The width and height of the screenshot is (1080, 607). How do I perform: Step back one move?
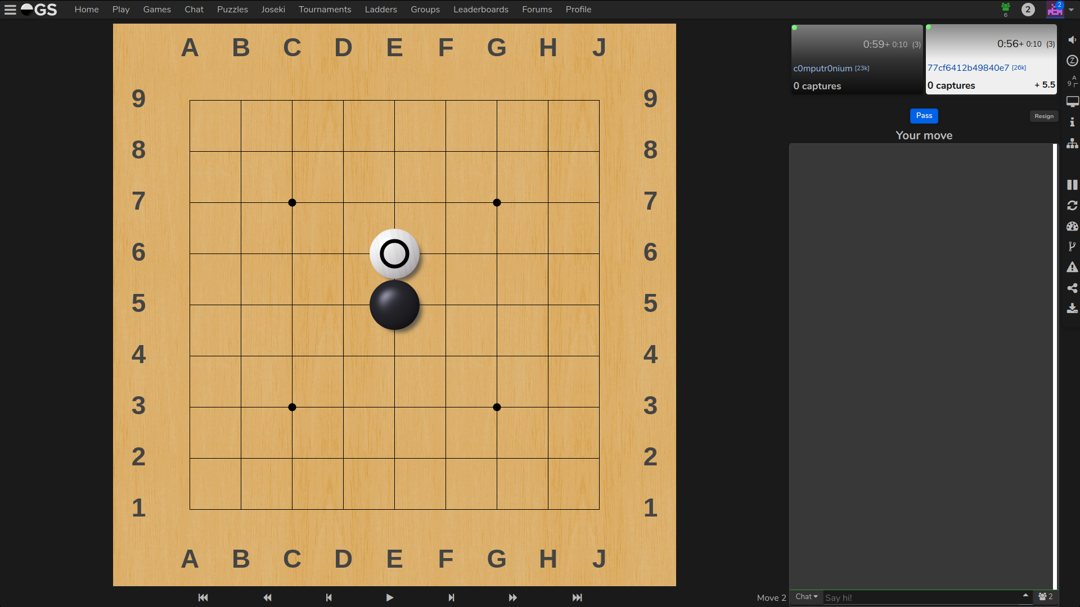328,597
